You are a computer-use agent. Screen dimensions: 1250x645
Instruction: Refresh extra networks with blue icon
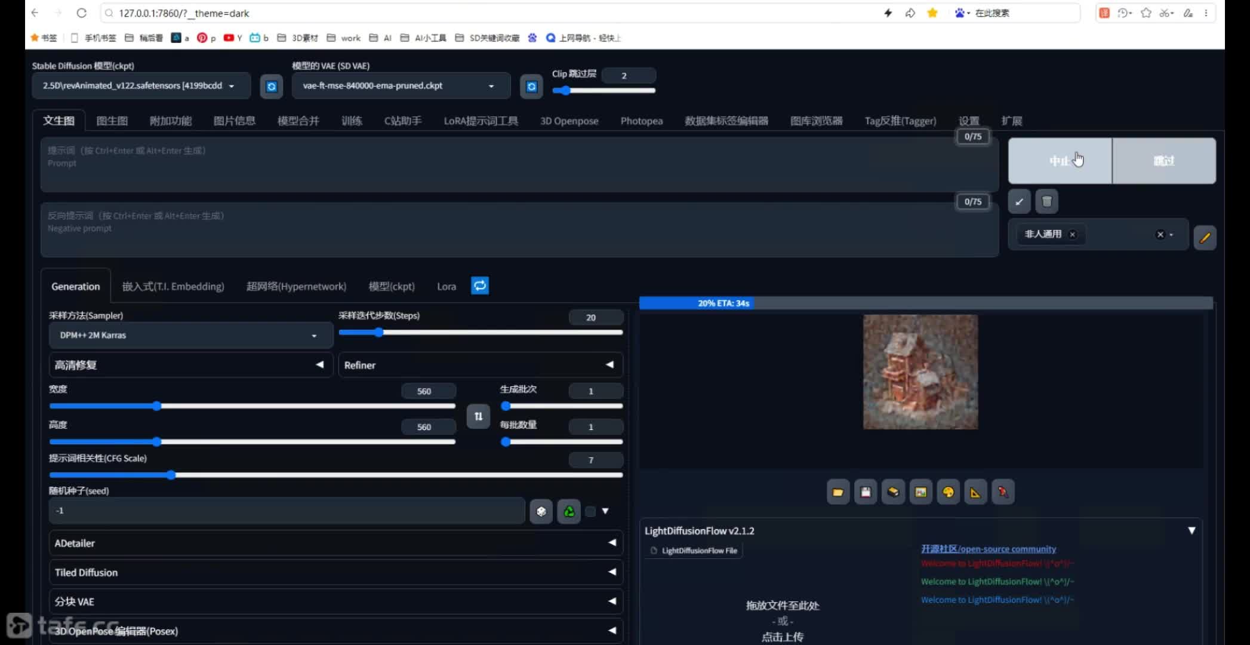click(x=480, y=285)
